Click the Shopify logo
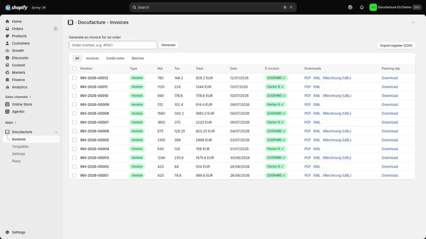 (17, 7)
